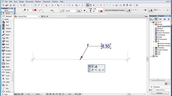This screenshot has width=172, height=96.
Task: Collapse the Document section of Toolbox
Action: coord(3,70)
